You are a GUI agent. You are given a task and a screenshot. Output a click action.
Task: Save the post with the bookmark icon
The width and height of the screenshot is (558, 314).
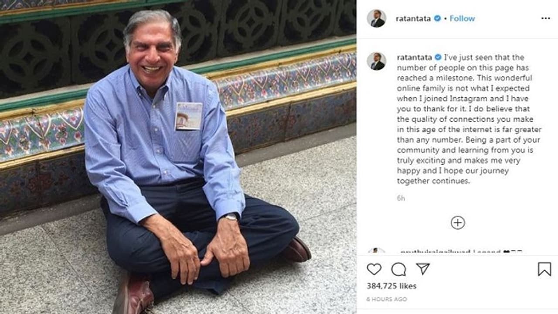click(x=544, y=269)
